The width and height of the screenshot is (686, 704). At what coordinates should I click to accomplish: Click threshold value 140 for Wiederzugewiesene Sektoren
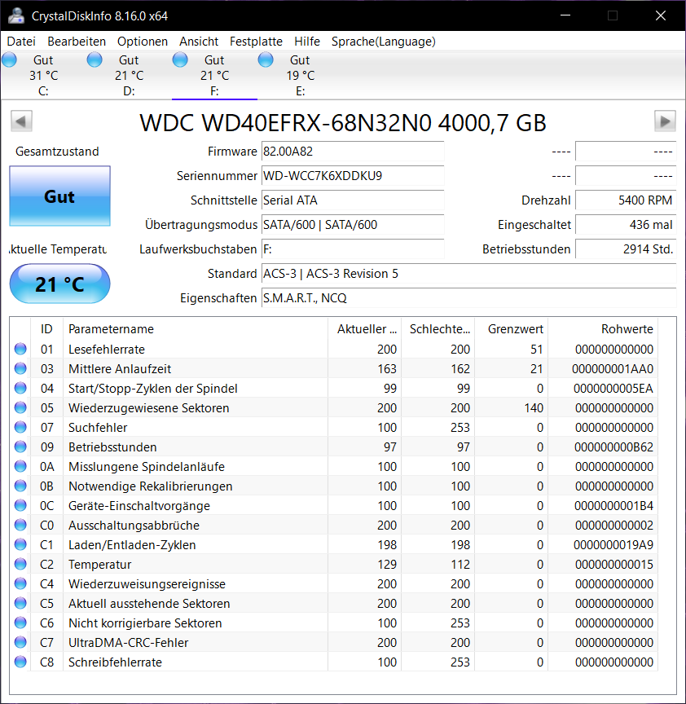click(534, 408)
